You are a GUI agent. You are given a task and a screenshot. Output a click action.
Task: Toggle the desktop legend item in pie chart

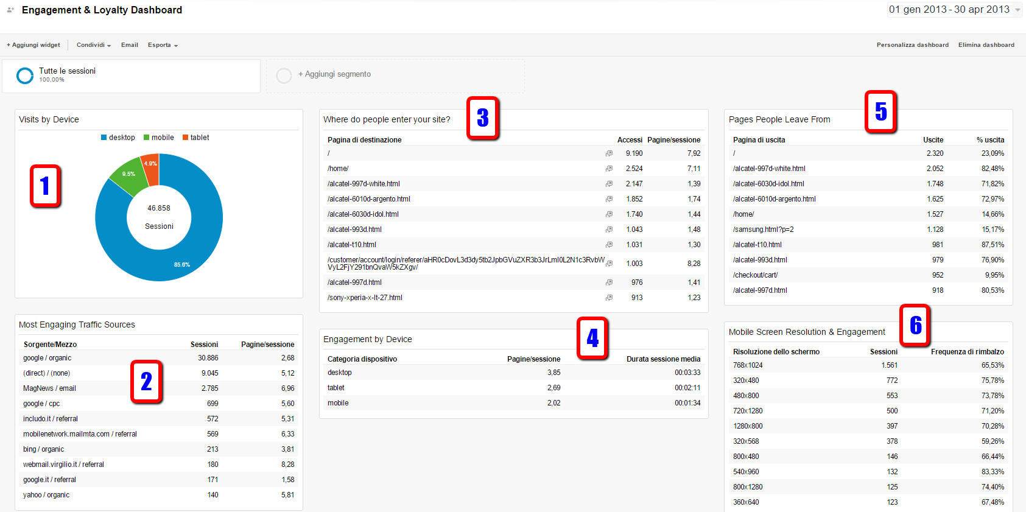pos(118,138)
